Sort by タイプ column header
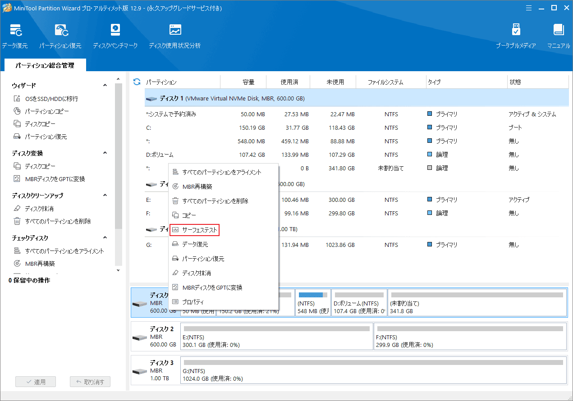Image resolution: width=573 pixels, height=401 pixels. point(466,82)
